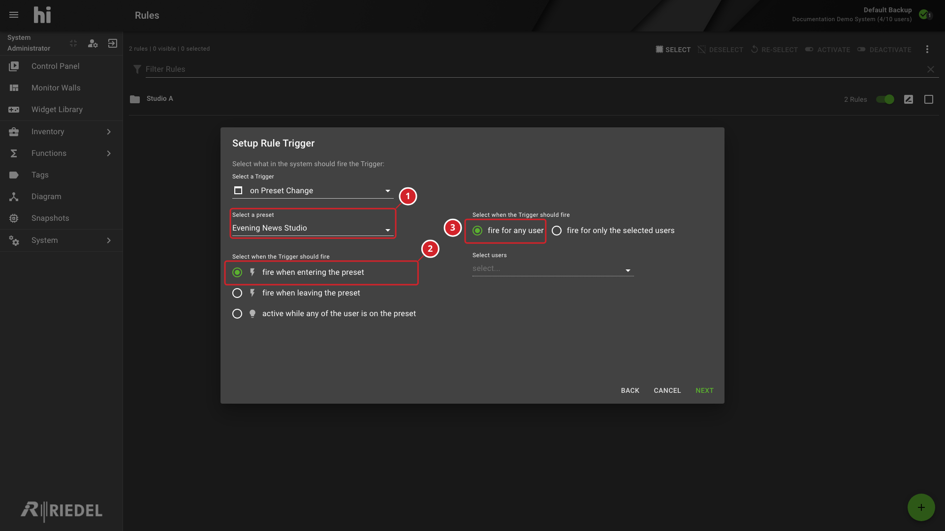Image resolution: width=945 pixels, height=531 pixels.
Task: Choose fire for only the selected users
Action: tap(557, 231)
